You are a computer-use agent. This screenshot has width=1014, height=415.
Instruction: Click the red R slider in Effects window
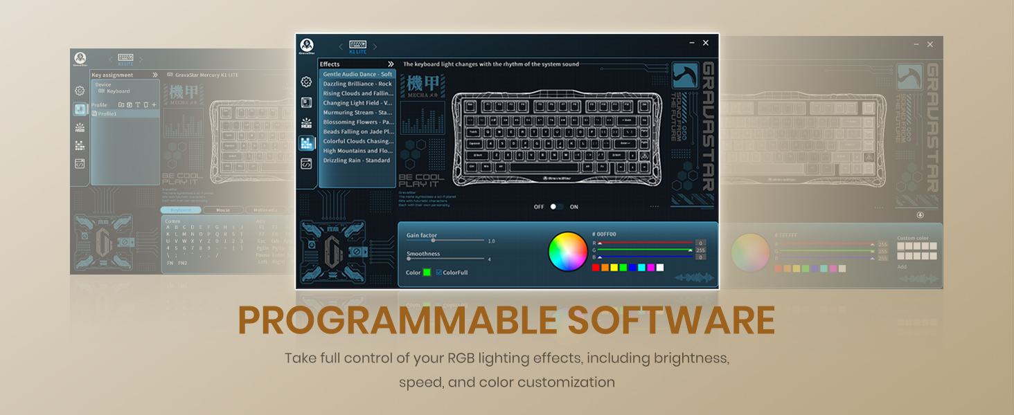coord(646,243)
